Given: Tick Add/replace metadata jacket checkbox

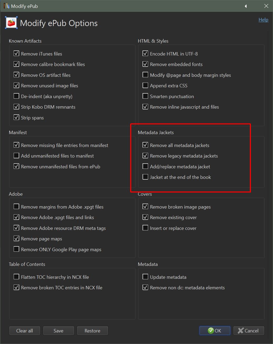Looking at the screenshot, I should click(x=145, y=166).
